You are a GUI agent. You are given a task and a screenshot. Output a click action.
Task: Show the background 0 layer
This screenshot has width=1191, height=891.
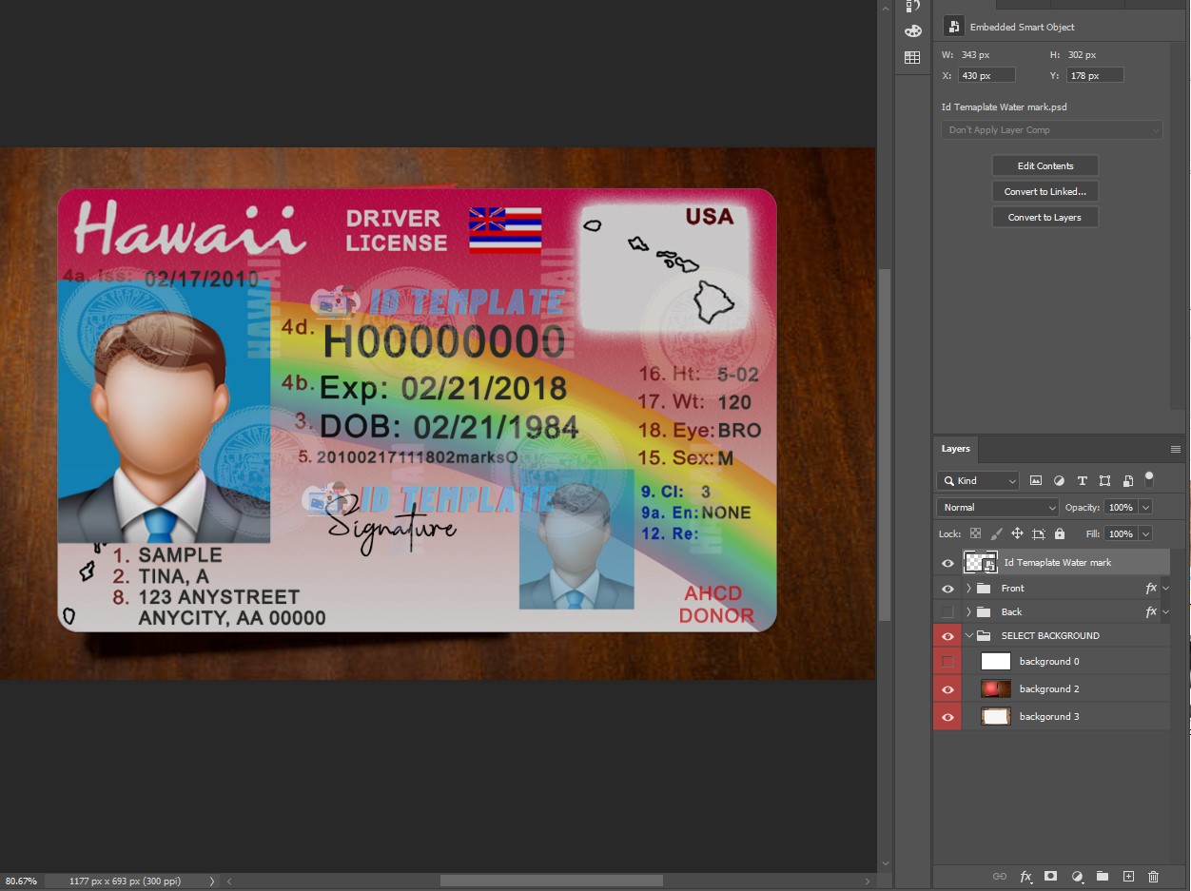pyautogui.click(x=947, y=662)
